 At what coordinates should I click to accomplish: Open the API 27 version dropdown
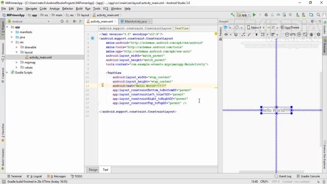click(272, 27)
